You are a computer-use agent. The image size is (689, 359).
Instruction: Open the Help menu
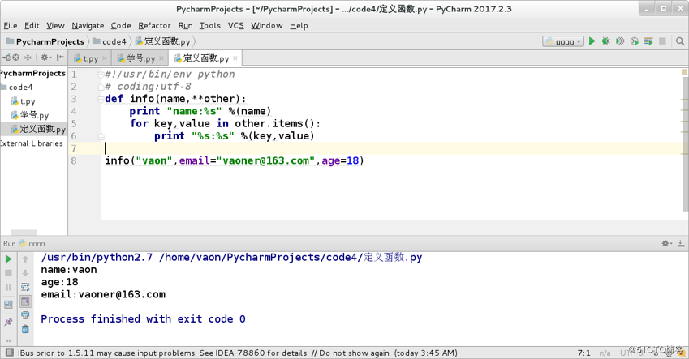coord(299,25)
